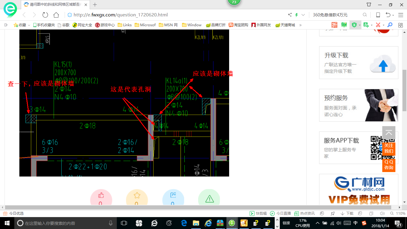Open the Microsof bookmark folder
The width and height of the screenshot is (407, 229).
[x=145, y=25]
